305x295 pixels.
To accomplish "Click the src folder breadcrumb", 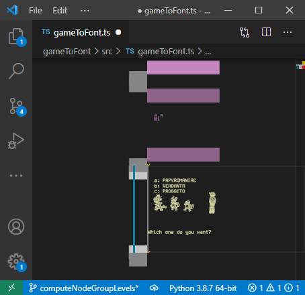I will (x=107, y=52).
